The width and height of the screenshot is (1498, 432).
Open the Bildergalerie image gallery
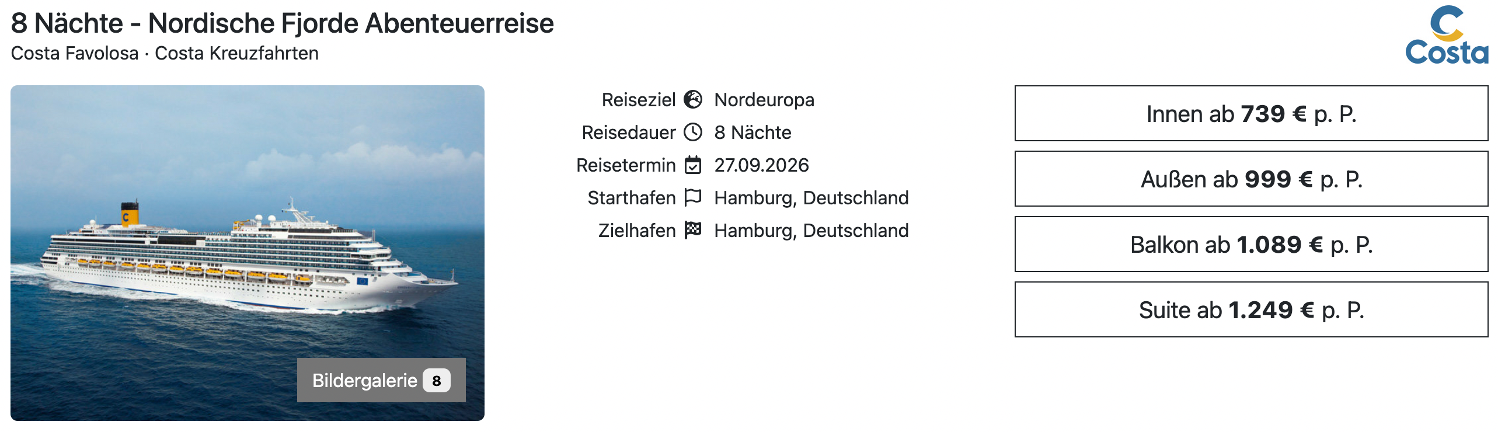[x=365, y=381]
